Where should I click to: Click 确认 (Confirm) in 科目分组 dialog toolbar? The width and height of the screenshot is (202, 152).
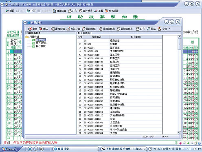[44, 29]
